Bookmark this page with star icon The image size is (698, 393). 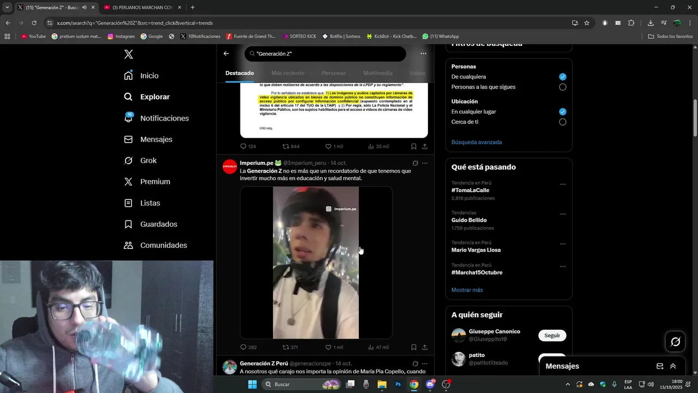click(587, 23)
